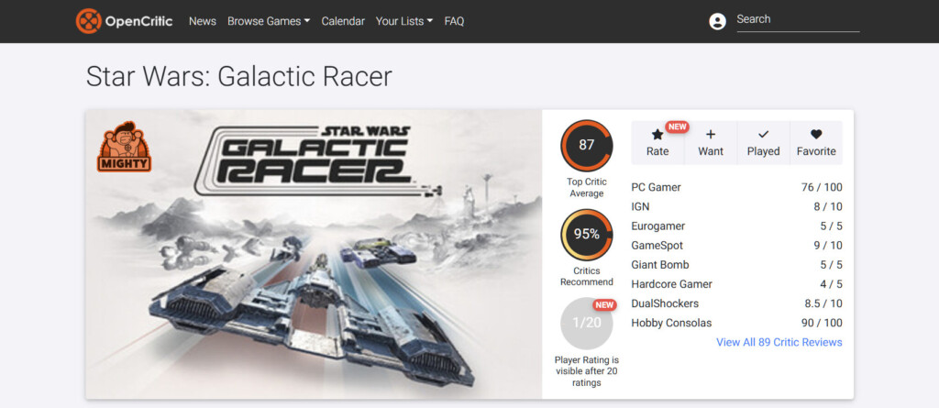Click the heart Favorite icon
The image size is (939, 408).
815,134
